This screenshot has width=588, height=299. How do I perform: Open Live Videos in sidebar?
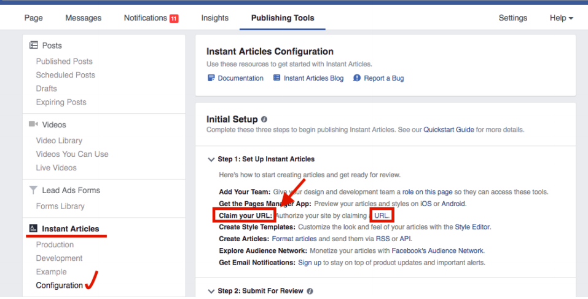[57, 167]
